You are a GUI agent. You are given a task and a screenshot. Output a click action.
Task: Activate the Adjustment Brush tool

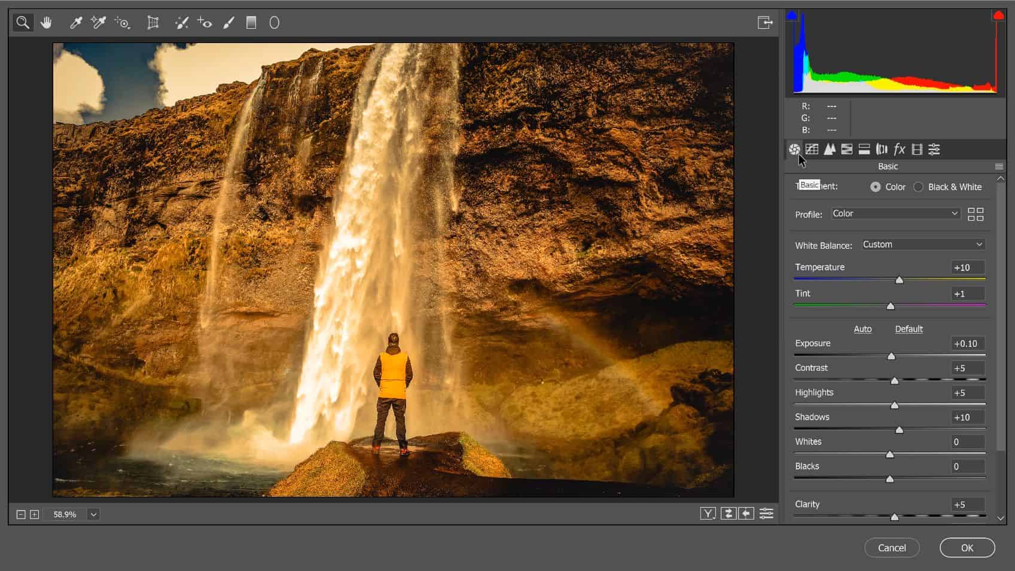(228, 23)
